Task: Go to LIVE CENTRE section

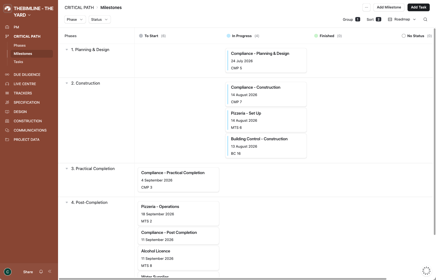Action: tap(25, 84)
